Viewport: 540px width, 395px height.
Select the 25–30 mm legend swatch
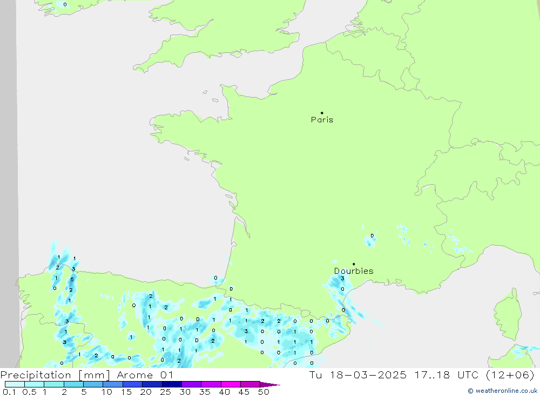tap(172, 384)
